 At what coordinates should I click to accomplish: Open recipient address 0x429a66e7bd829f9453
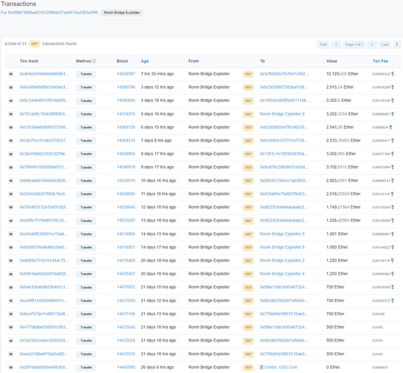point(284,194)
